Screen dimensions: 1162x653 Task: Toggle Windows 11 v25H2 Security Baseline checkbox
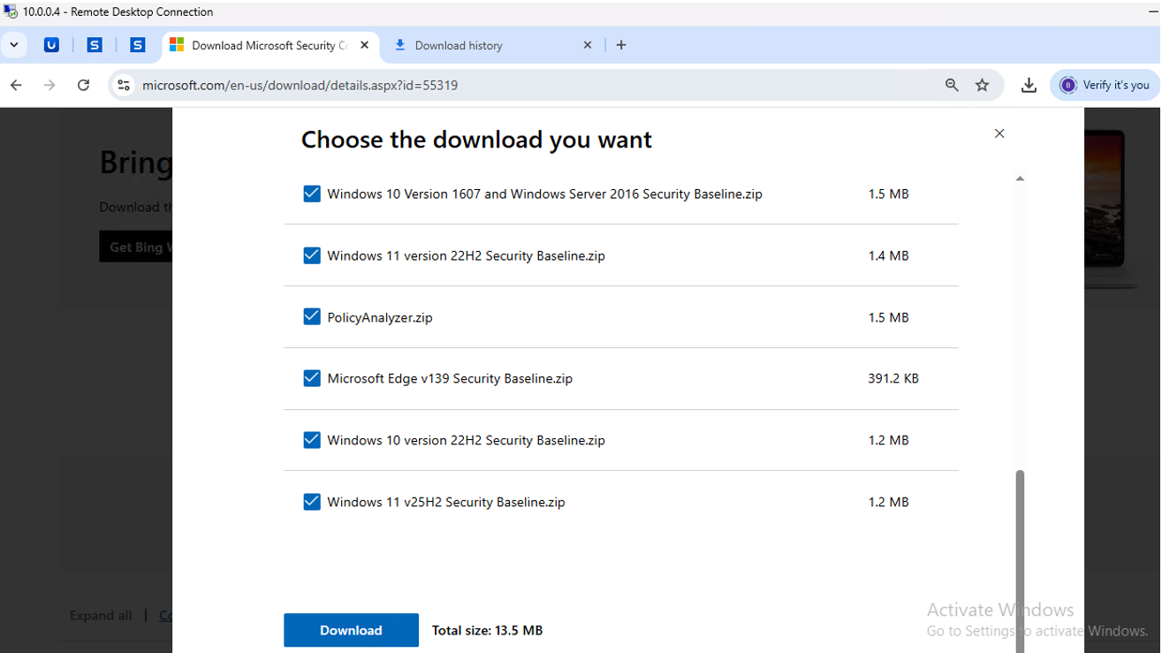pos(312,501)
